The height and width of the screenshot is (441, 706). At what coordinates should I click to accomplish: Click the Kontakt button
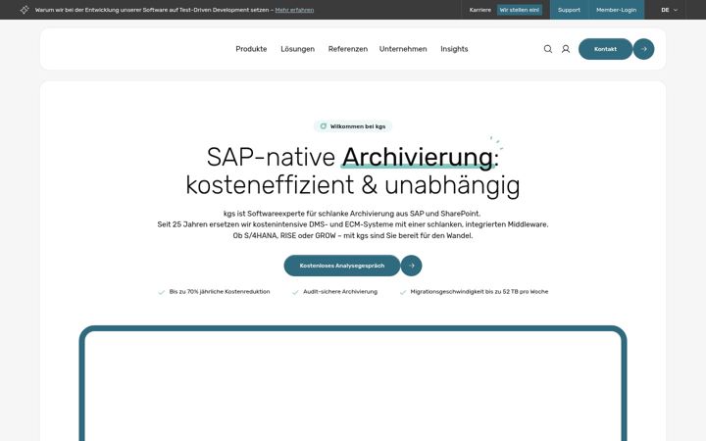tap(605, 49)
